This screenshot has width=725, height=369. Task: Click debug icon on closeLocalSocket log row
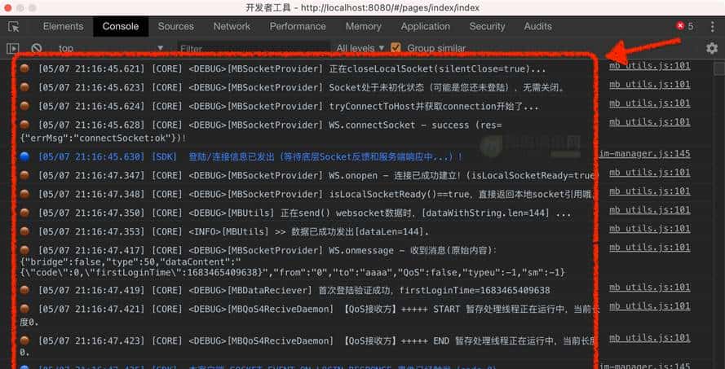click(x=24, y=68)
